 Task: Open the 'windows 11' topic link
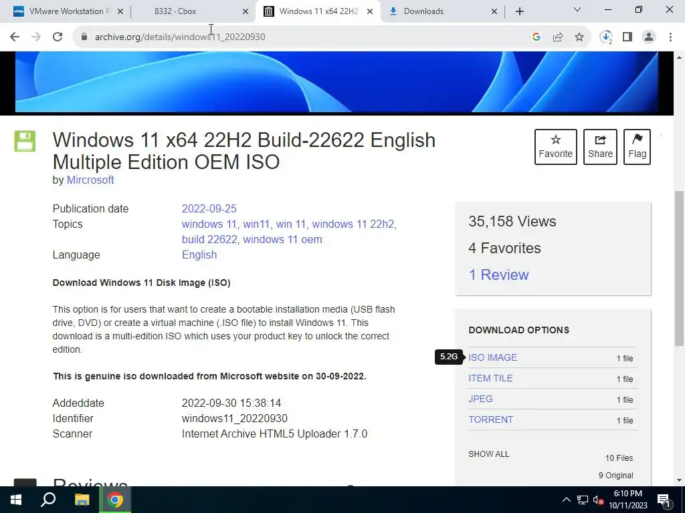(x=209, y=224)
